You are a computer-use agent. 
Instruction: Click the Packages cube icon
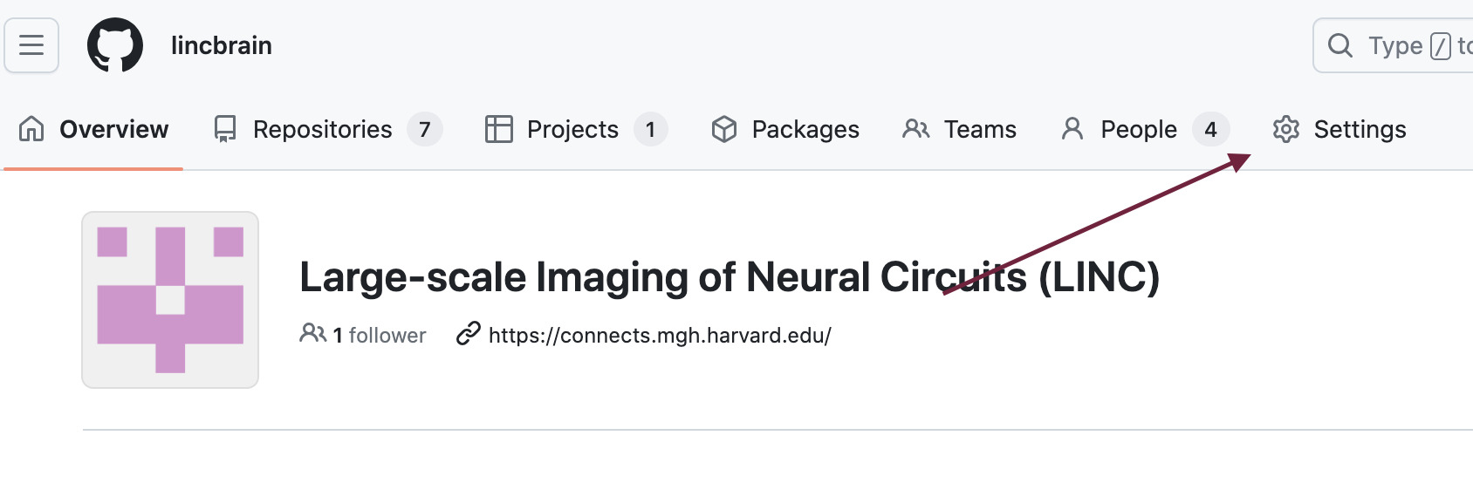[724, 129]
